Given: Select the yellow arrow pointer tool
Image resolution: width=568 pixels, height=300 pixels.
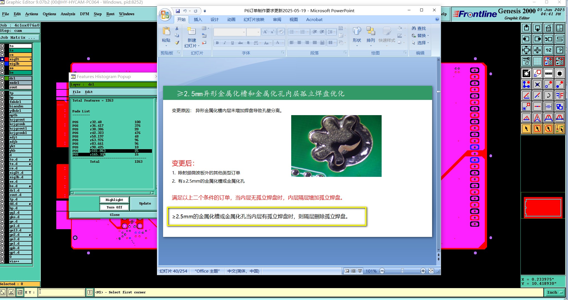Looking at the screenshot, I should 526,129.
